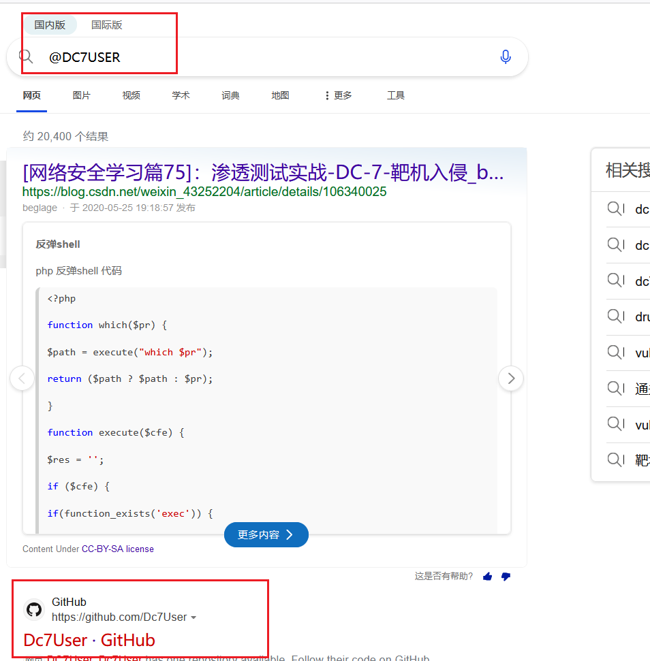Click the 更多内容 button
The image size is (650, 661).
(266, 534)
